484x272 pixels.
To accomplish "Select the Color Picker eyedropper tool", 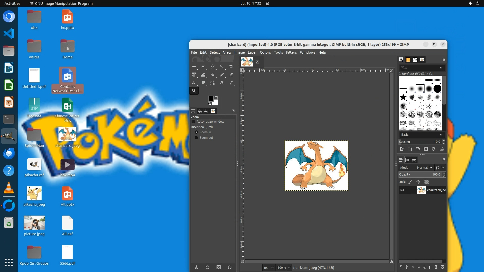I will 231,83.
